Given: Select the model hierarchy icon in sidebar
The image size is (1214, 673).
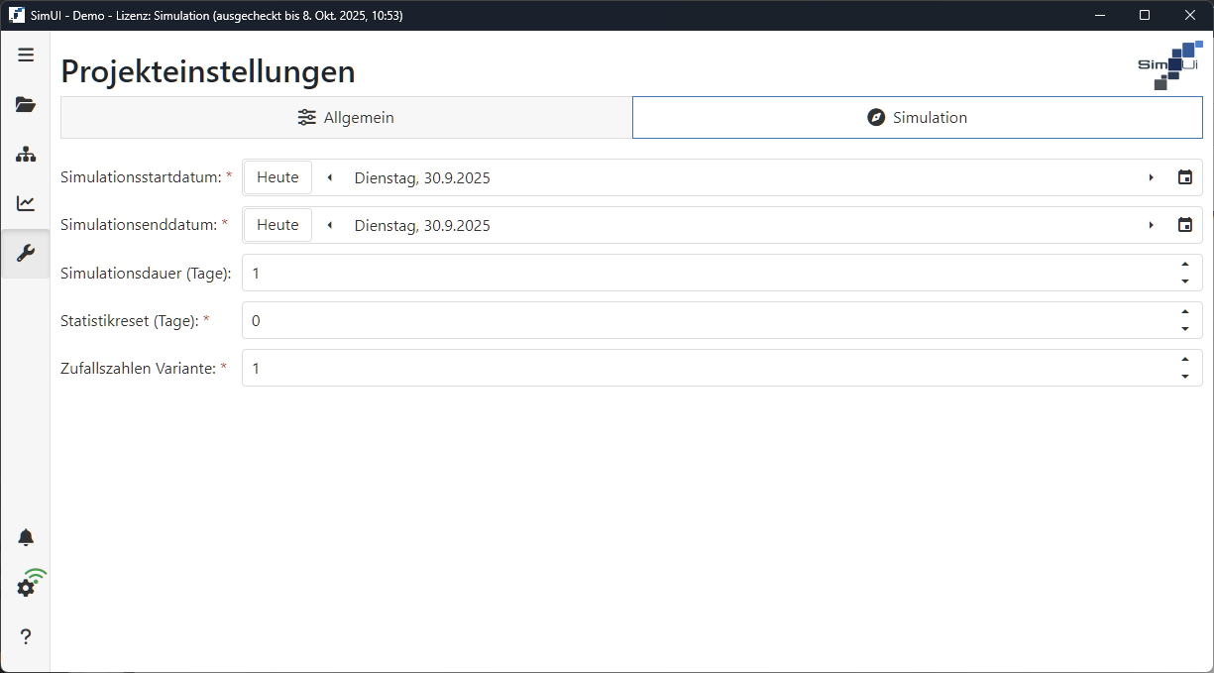Looking at the screenshot, I should [26, 154].
